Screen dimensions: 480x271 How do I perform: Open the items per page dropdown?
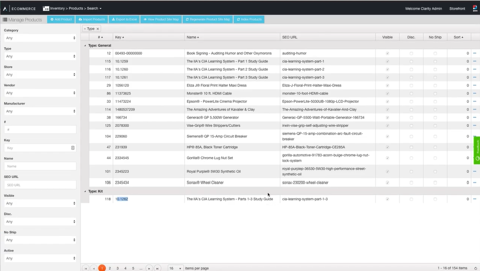pyautogui.click(x=176, y=268)
